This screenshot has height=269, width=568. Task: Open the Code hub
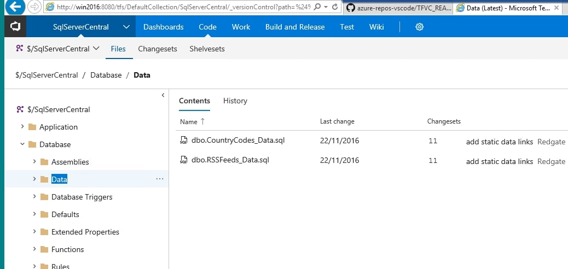(x=207, y=27)
